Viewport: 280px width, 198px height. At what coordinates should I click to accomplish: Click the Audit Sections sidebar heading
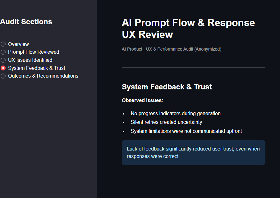click(26, 22)
